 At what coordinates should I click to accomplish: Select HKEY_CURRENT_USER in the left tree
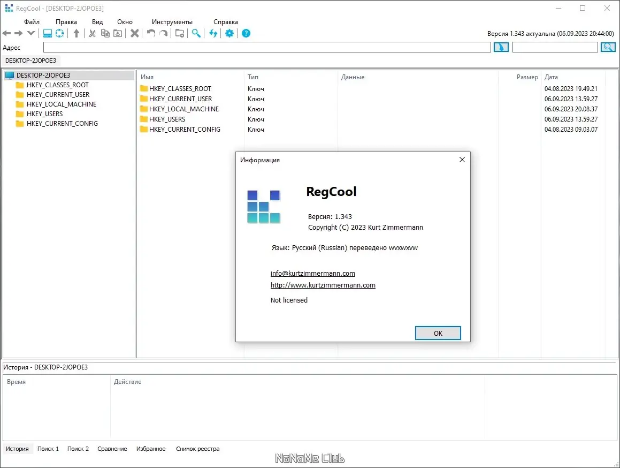click(x=58, y=95)
